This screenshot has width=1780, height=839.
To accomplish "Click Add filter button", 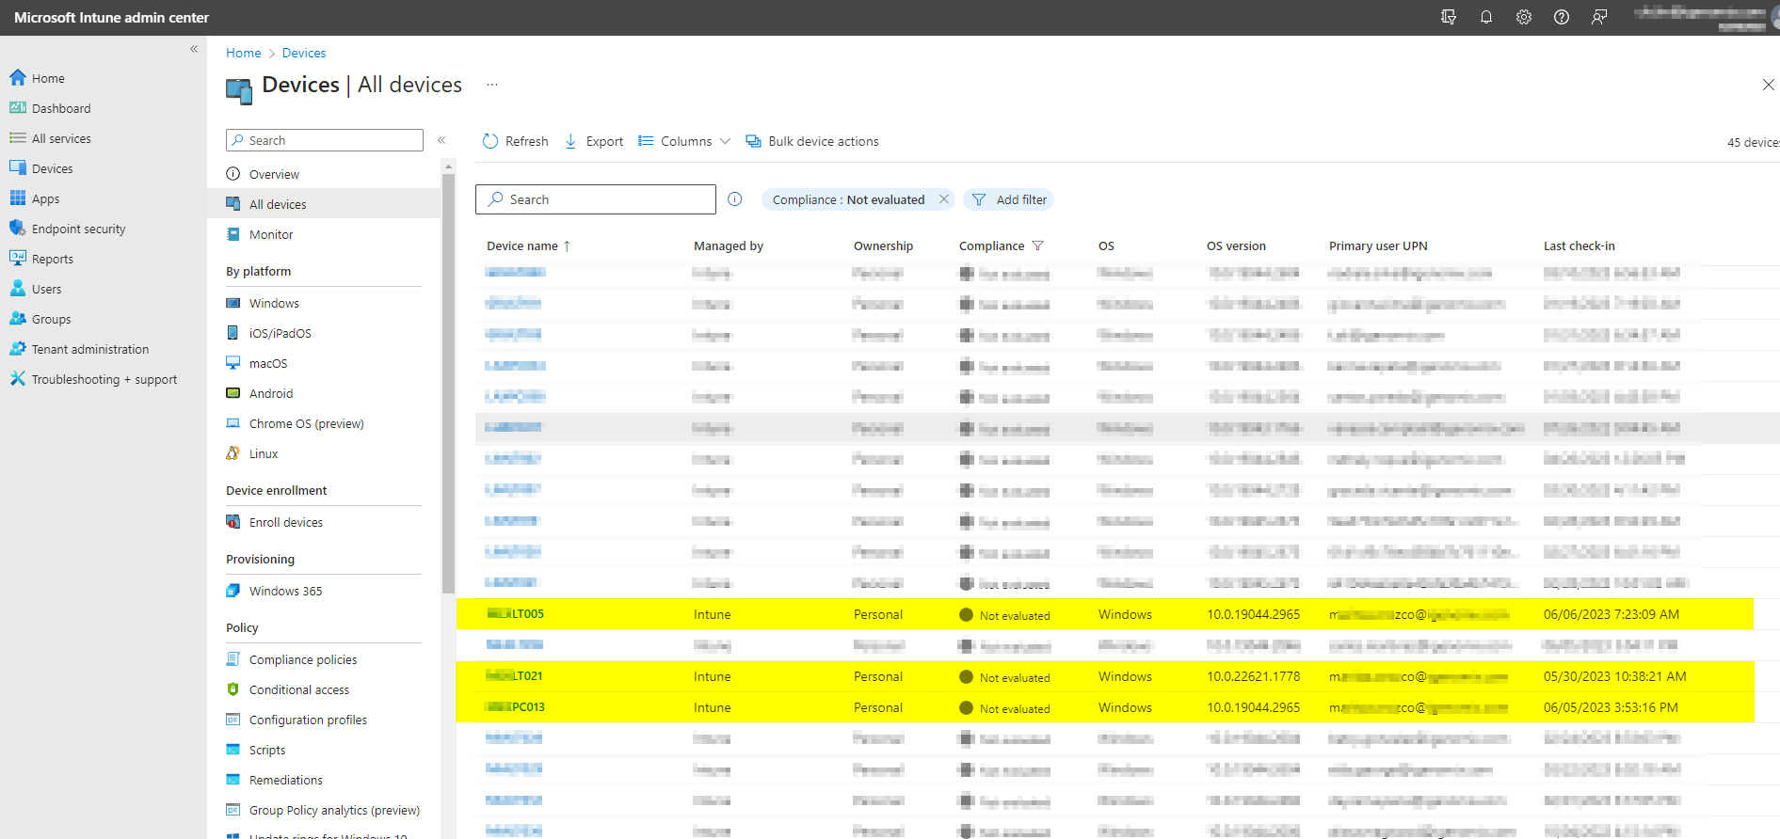I will pos(1008,199).
